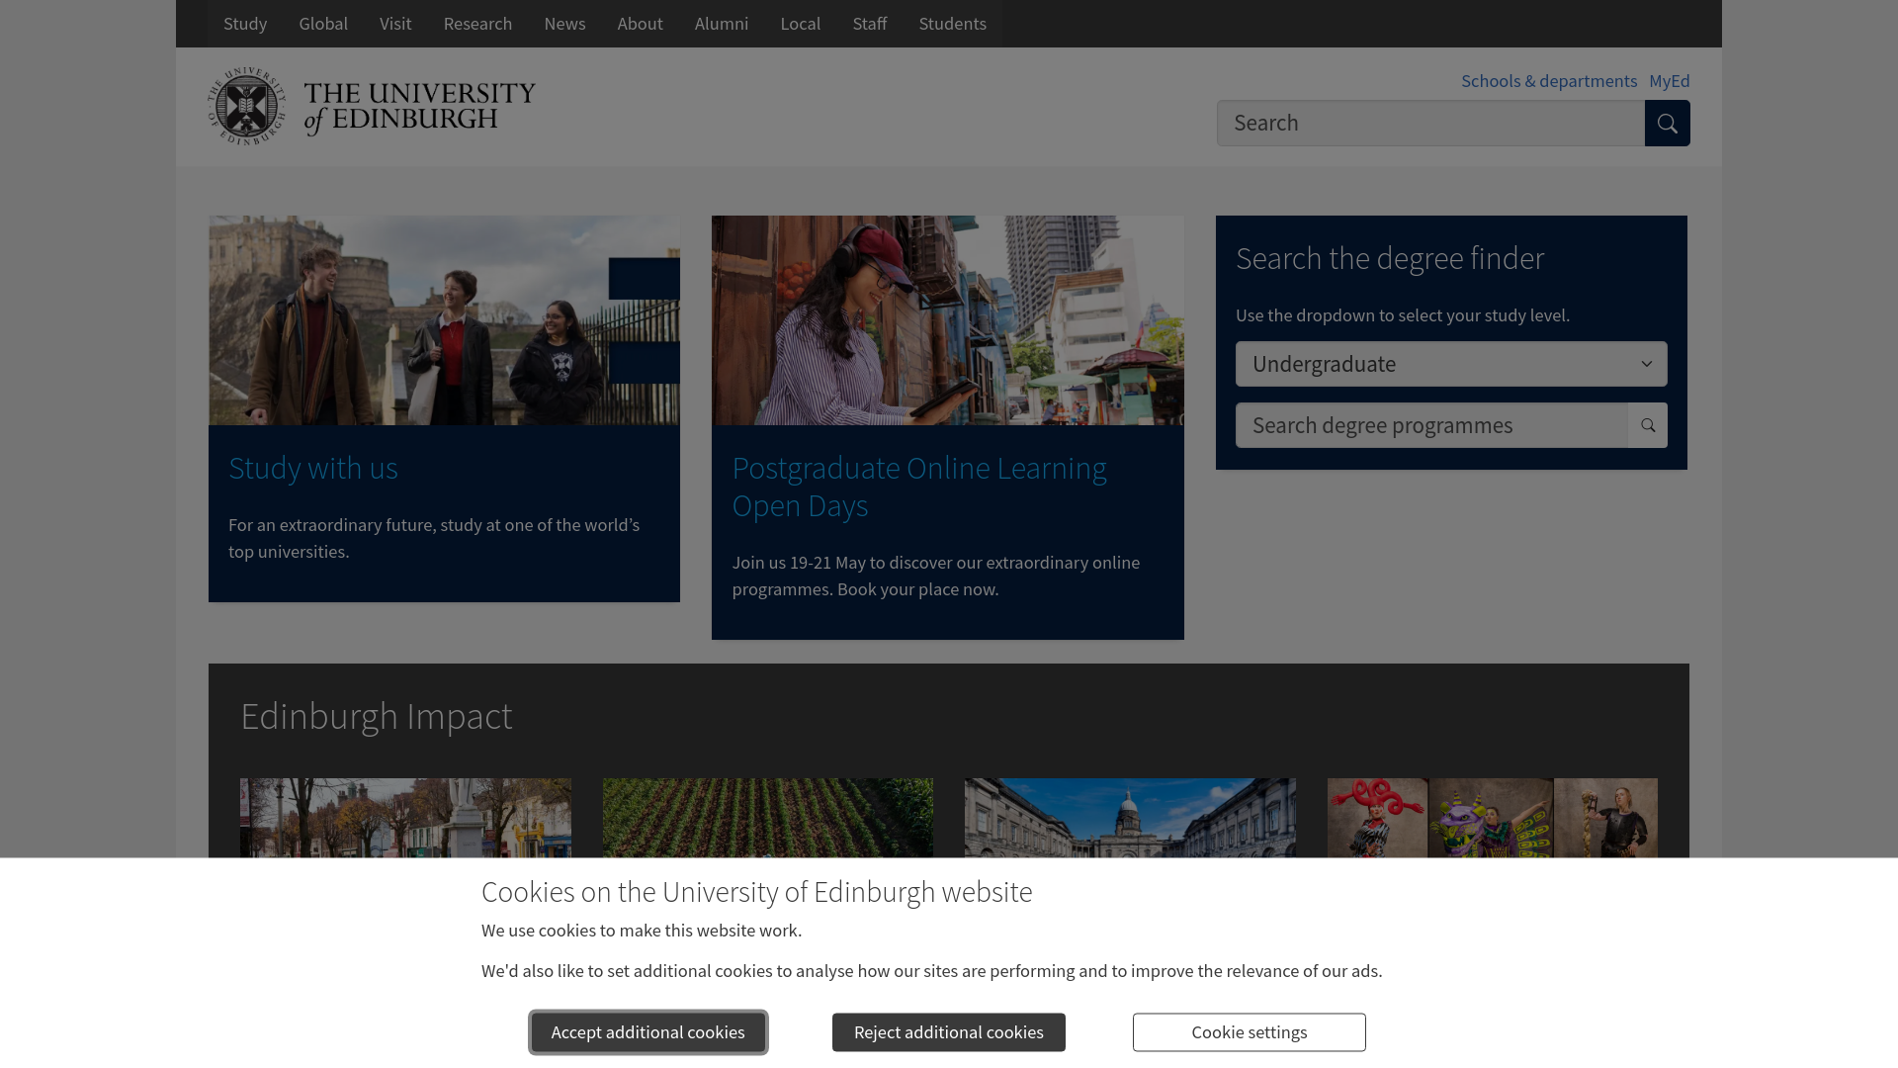Focus the Search degree programmes field
Image resolution: width=1898 pixels, height=1068 pixels.
(1431, 425)
